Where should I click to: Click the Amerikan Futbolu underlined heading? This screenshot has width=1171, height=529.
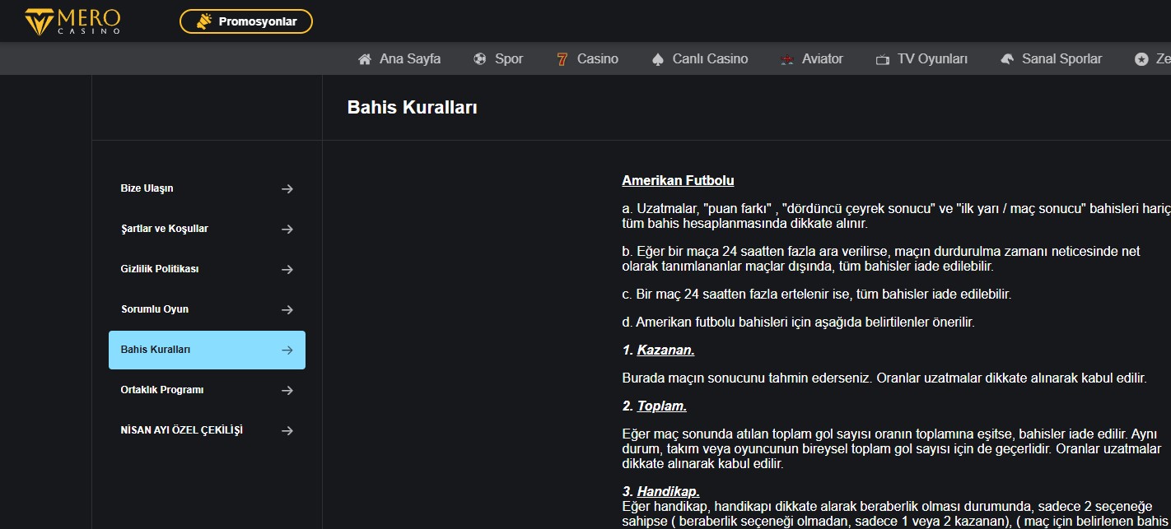[678, 180]
